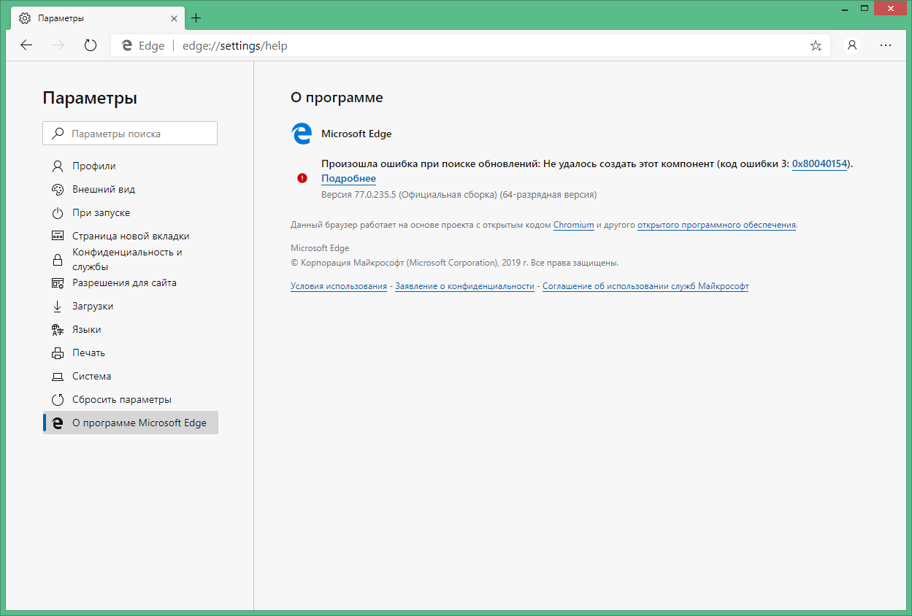Open the Settings and more menu (...)
This screenshot has width=912, height=616.
(x=886, y=45)
